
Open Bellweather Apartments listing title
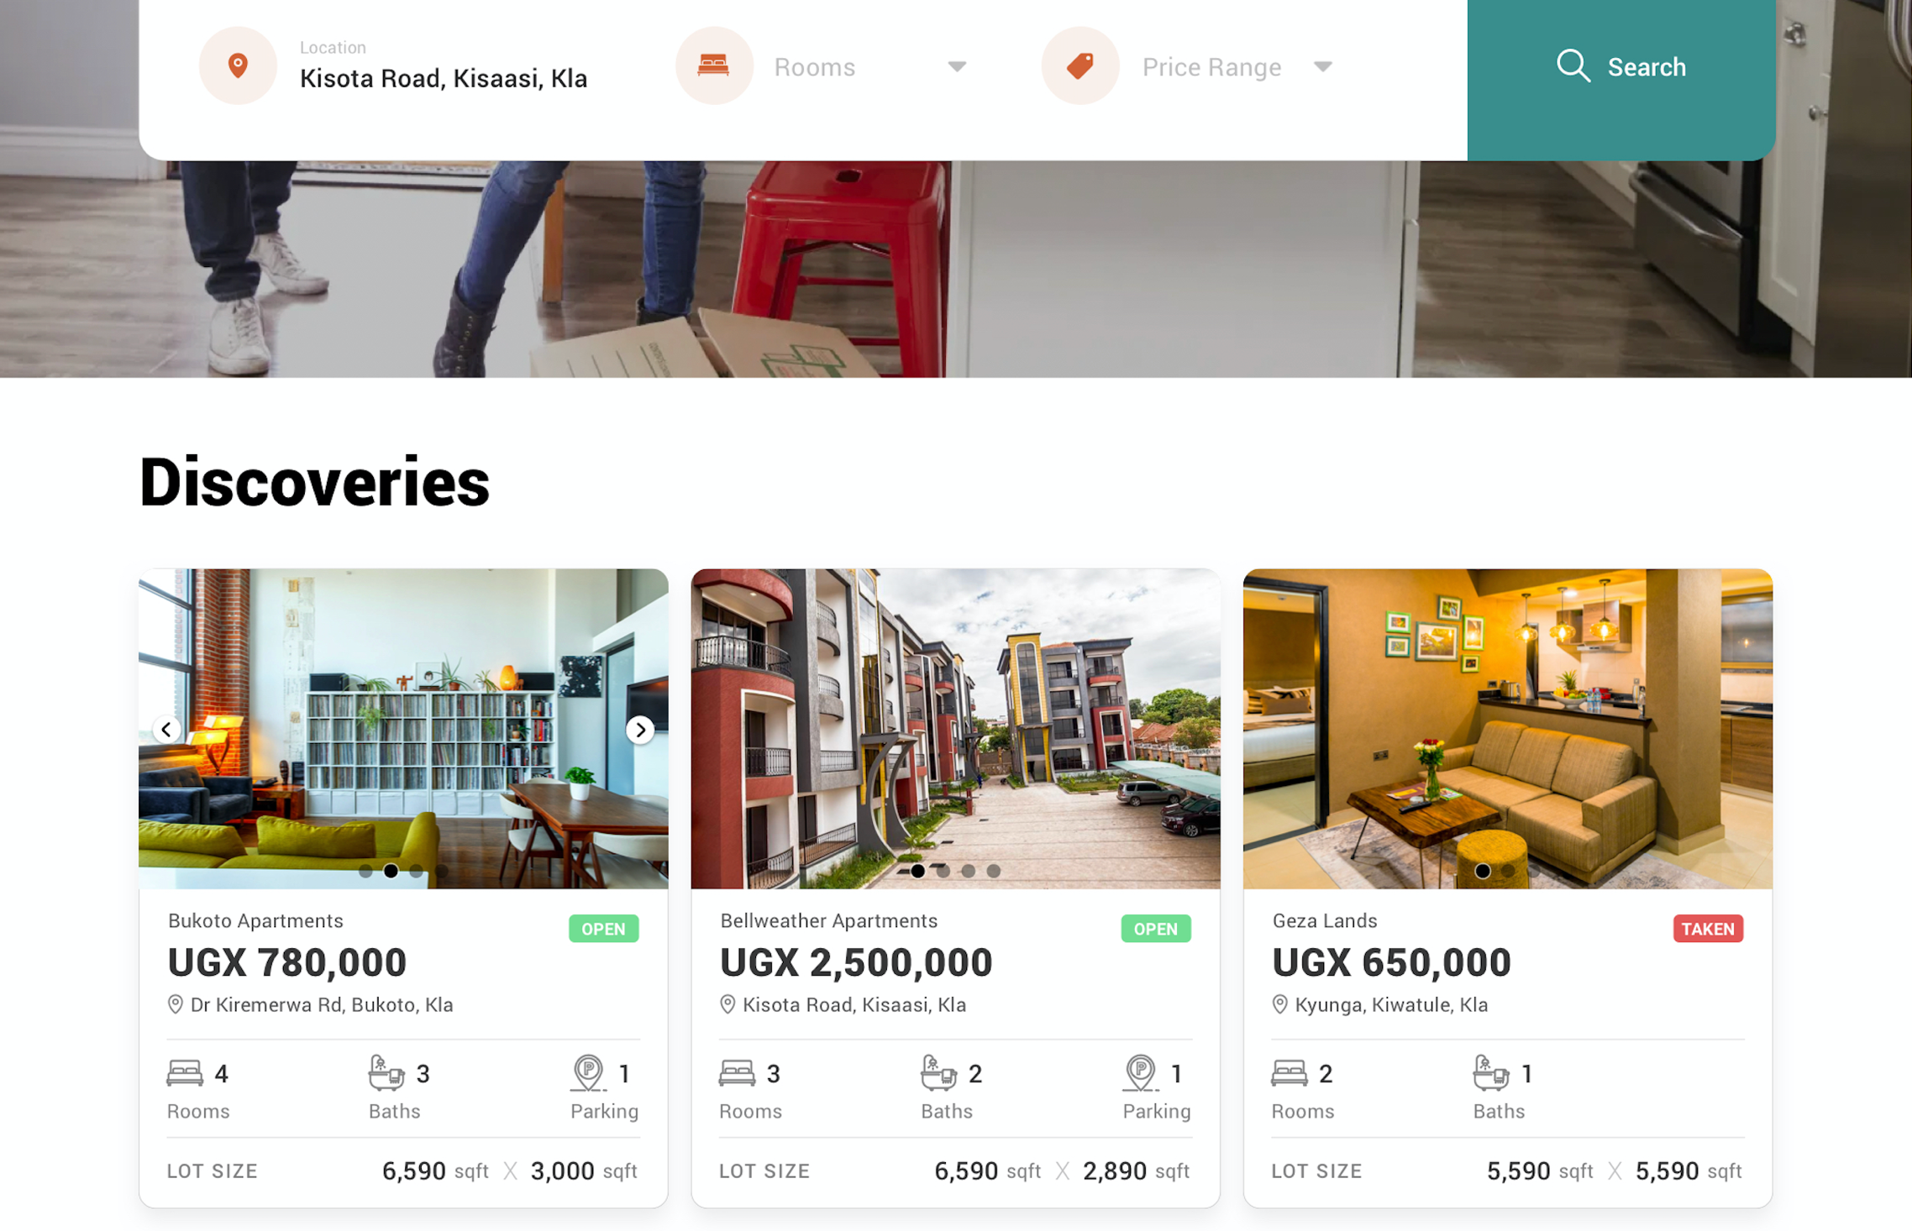click(x=828, y=920)
